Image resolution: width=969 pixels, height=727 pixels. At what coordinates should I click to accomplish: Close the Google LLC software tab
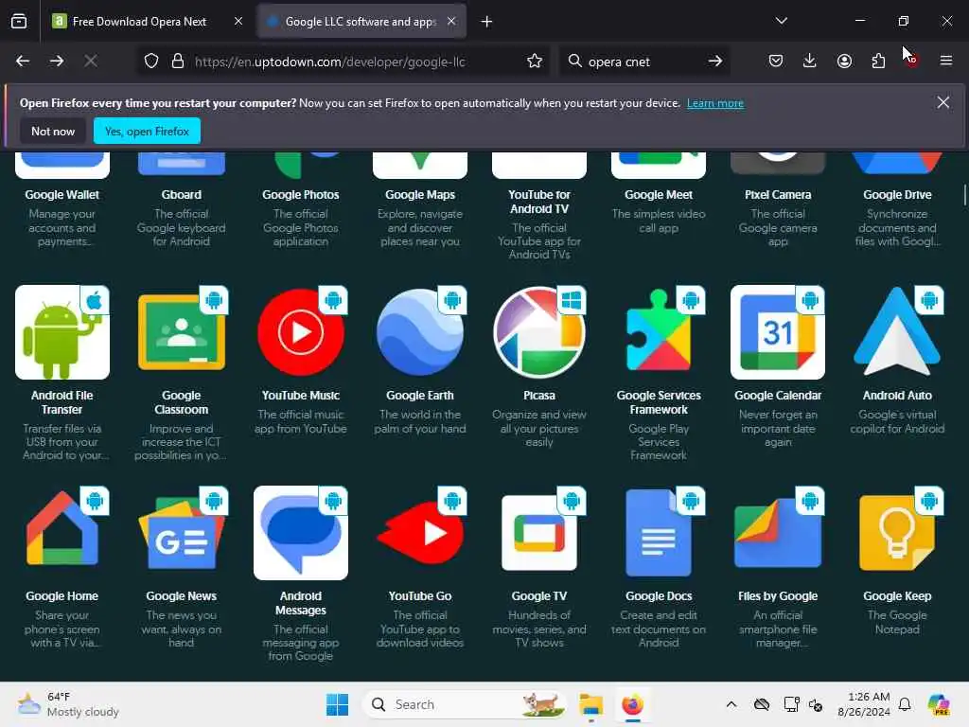(451, 21)
